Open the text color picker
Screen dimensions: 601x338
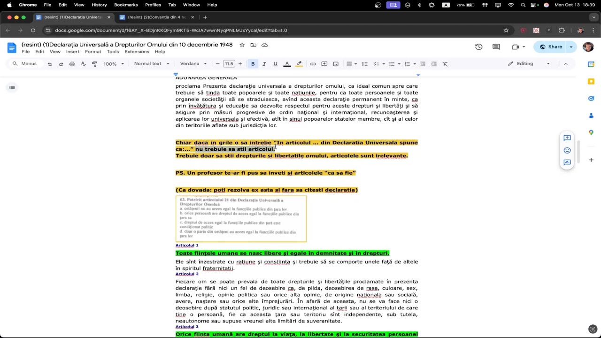coord(287,64)
